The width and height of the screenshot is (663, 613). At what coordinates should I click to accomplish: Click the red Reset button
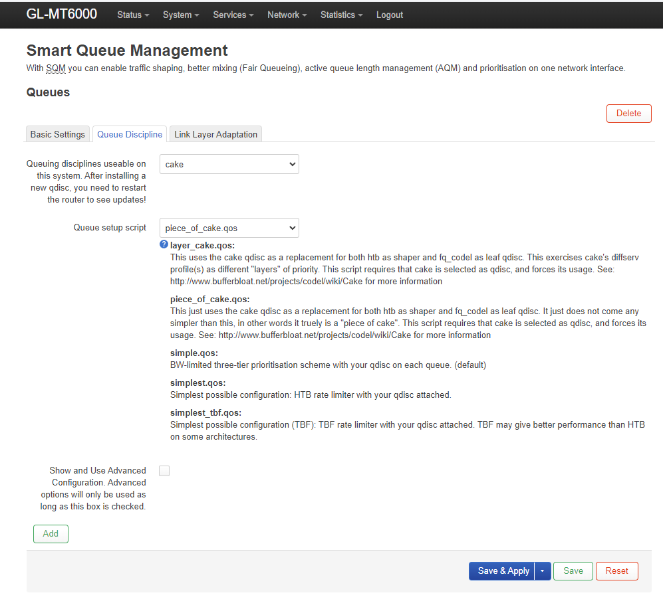(616, 571)
